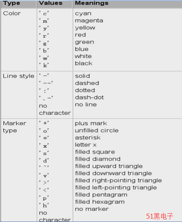Click the Color row label
The height and width of the screenshot is (222, 182).
point(12,13)
